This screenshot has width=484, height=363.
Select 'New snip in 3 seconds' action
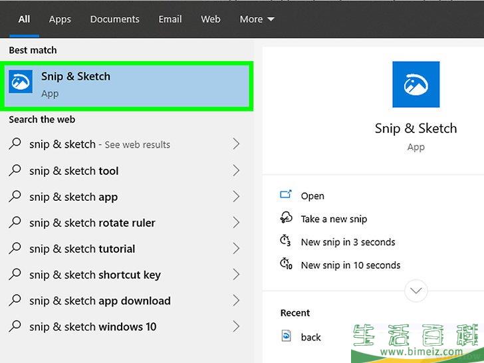click(x=348, y=242)
